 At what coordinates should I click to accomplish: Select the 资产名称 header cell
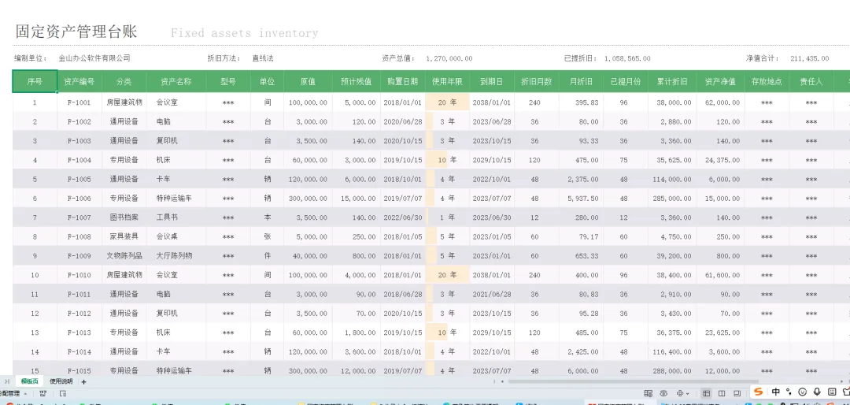(176, 81)
